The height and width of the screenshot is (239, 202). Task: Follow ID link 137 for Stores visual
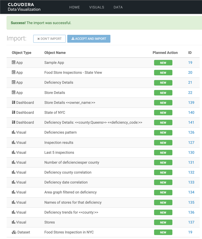coord(191,222)
